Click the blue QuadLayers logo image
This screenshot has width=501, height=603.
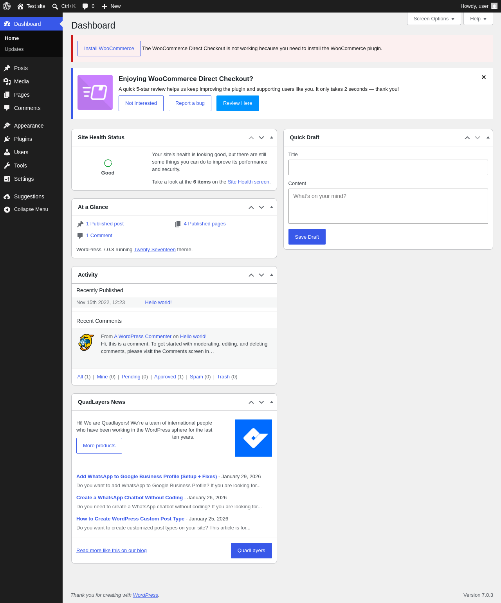tap(253, 438)
